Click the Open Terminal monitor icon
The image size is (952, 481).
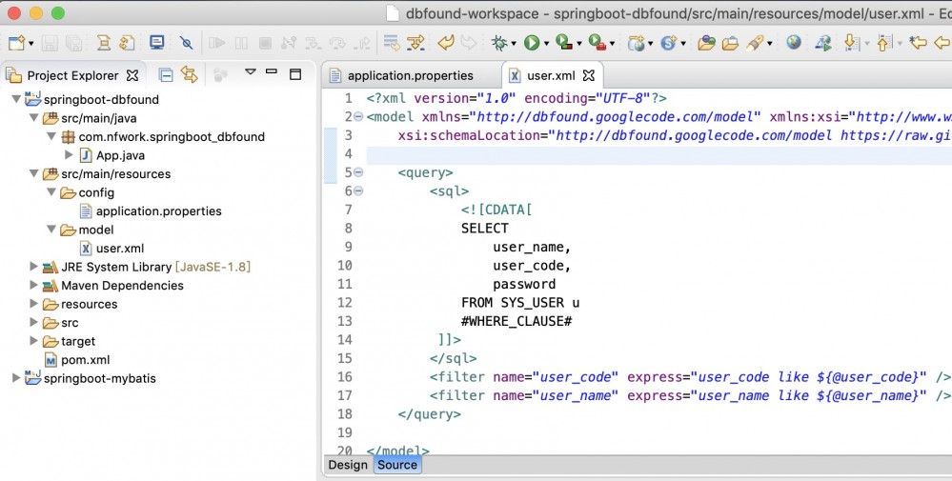click(x=157, y=43)
